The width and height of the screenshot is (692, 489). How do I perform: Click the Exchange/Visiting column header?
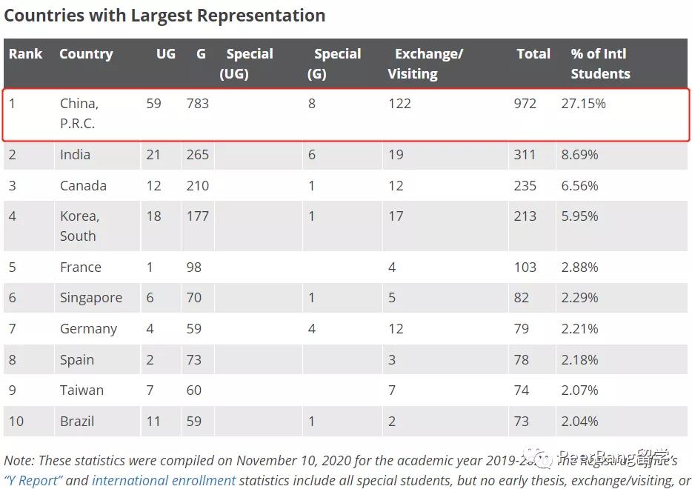[427, 64]
